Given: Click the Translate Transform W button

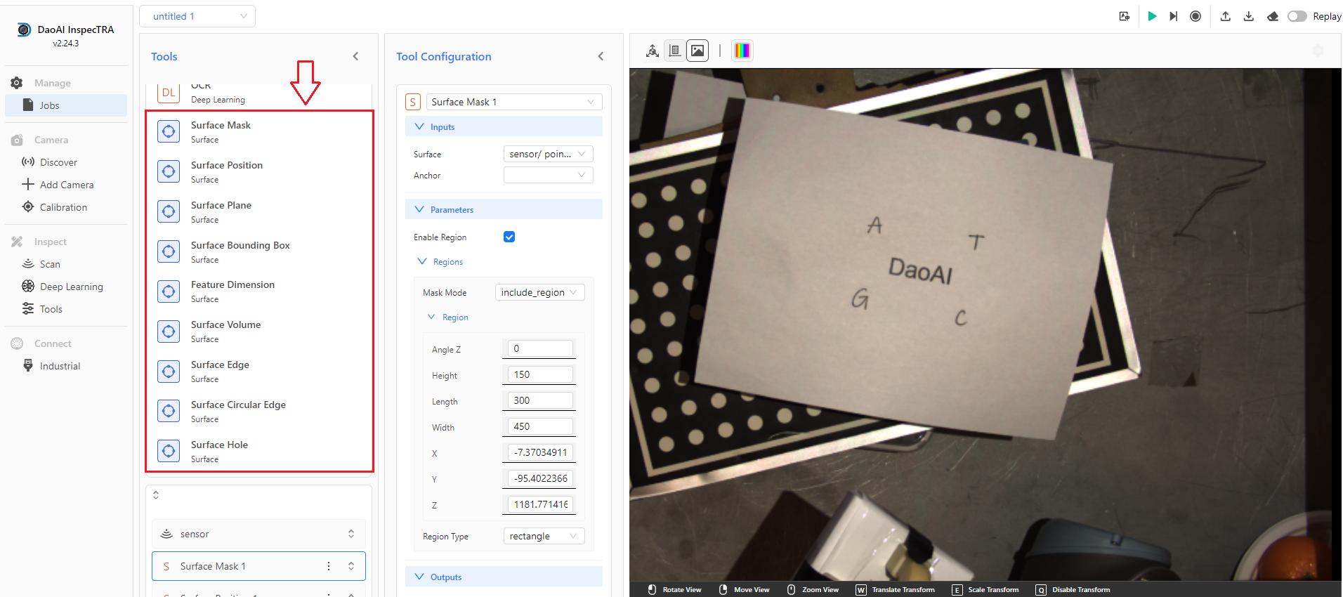Looking at the screenshot, I should (895, 590).
